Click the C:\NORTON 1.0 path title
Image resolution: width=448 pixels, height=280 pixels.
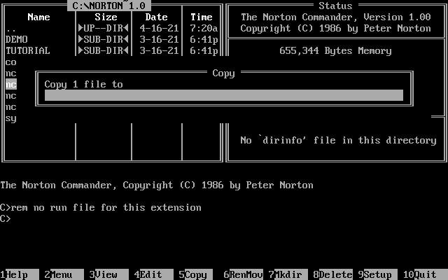[x=109, y=6]
